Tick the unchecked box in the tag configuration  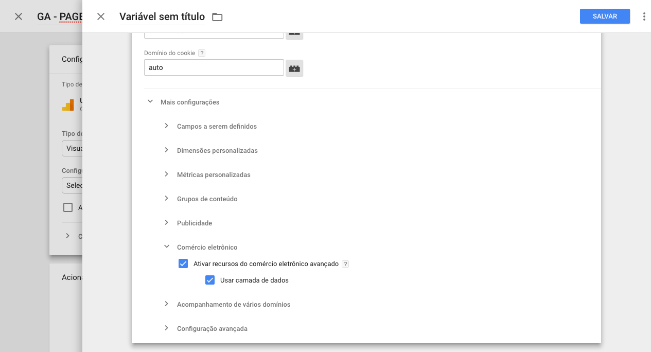tap(68, 208)
